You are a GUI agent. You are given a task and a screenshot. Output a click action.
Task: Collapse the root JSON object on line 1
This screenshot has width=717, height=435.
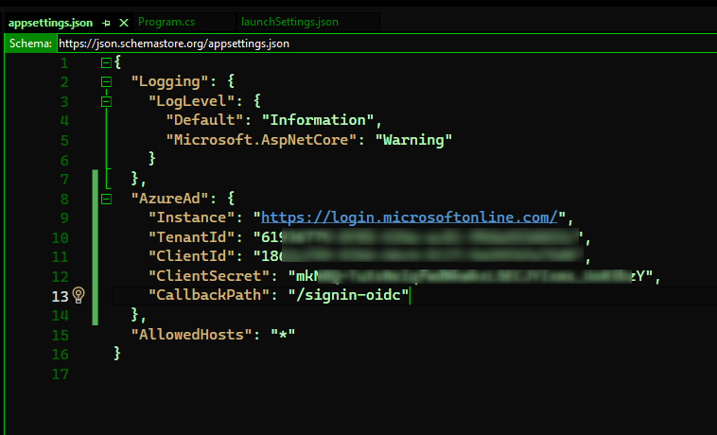(106, 62)
